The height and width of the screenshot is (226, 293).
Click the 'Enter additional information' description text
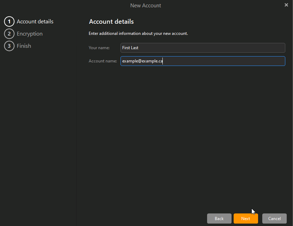138,33
